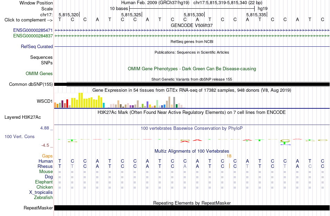Image resolution: width=330 pixels, height=216 pixels.
Task: Click the hg19 label beside the scale bar
Action: [263, 9]
